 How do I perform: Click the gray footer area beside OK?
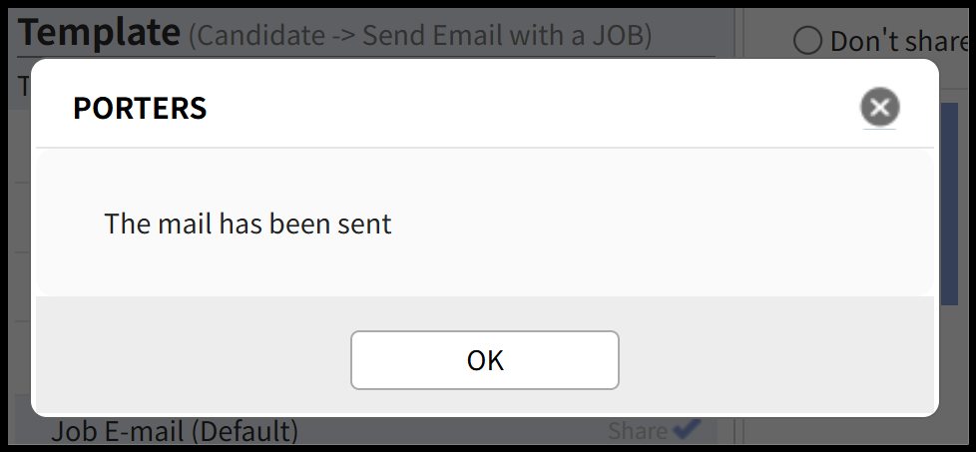778,359
